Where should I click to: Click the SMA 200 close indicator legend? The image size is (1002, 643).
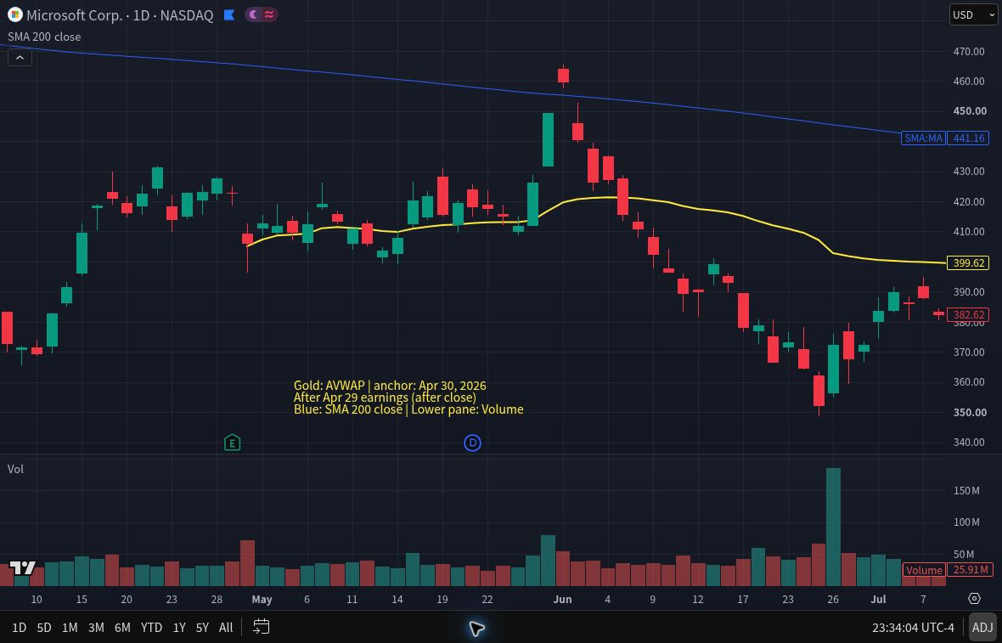[44, 37]
